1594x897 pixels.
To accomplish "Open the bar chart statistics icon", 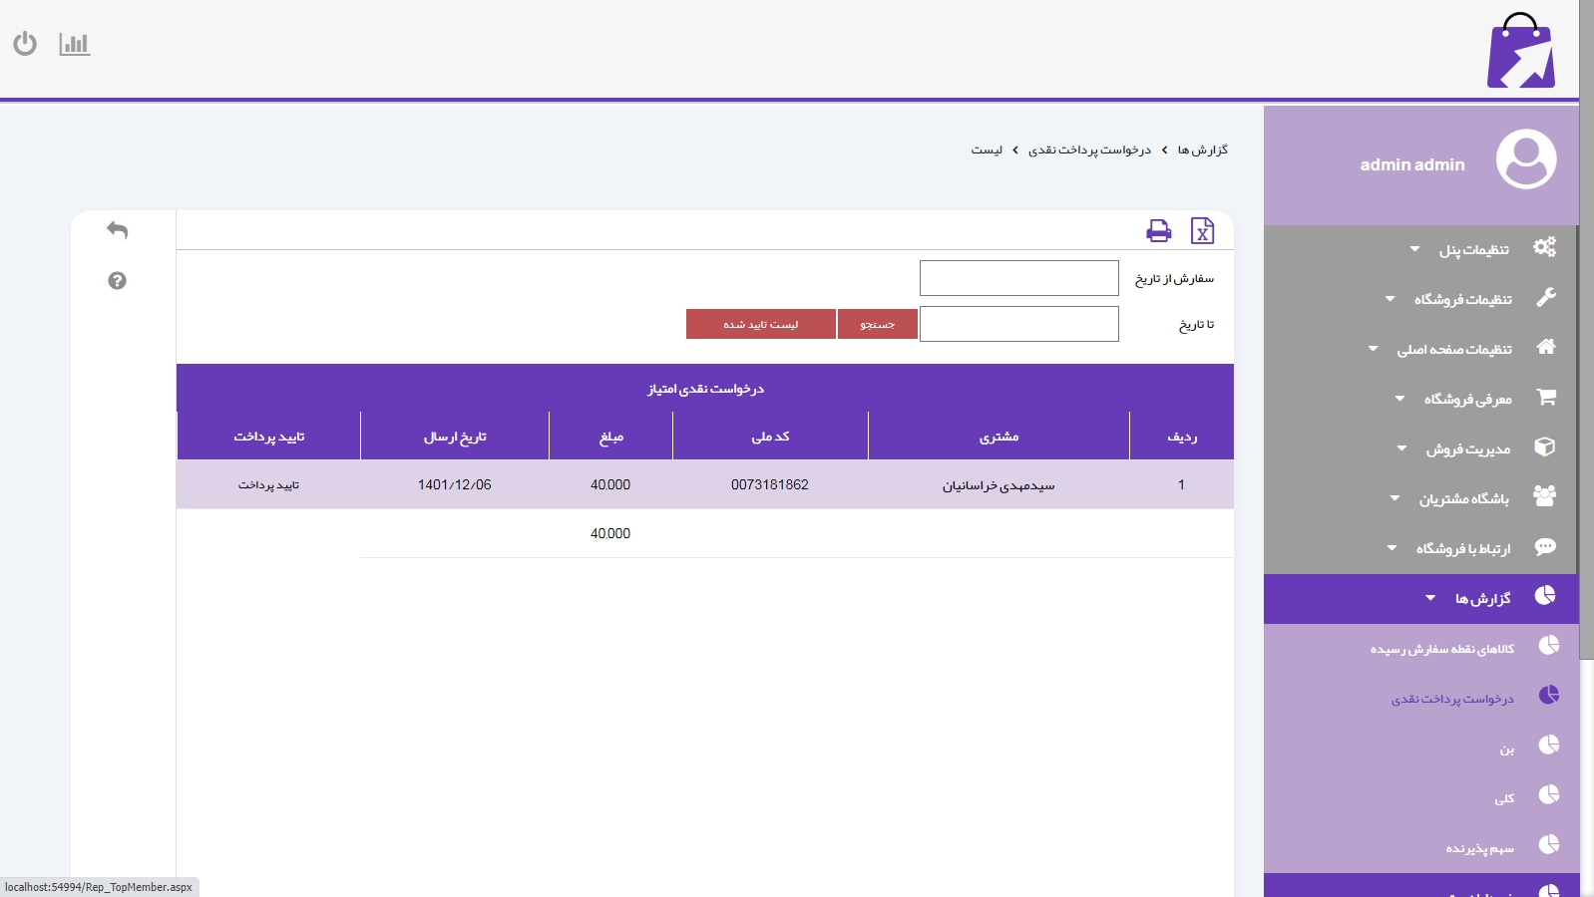I will [75, 44].
